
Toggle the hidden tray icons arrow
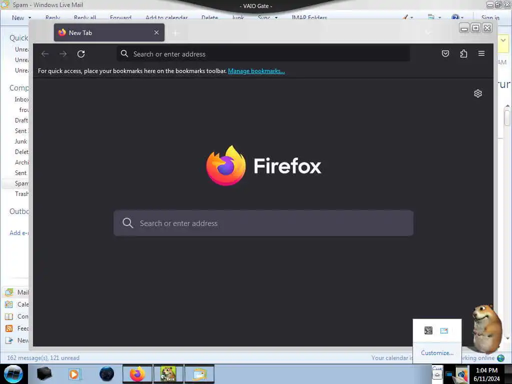coord(437,374)
